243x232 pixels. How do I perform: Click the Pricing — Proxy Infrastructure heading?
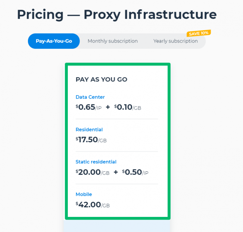(117, 15)
